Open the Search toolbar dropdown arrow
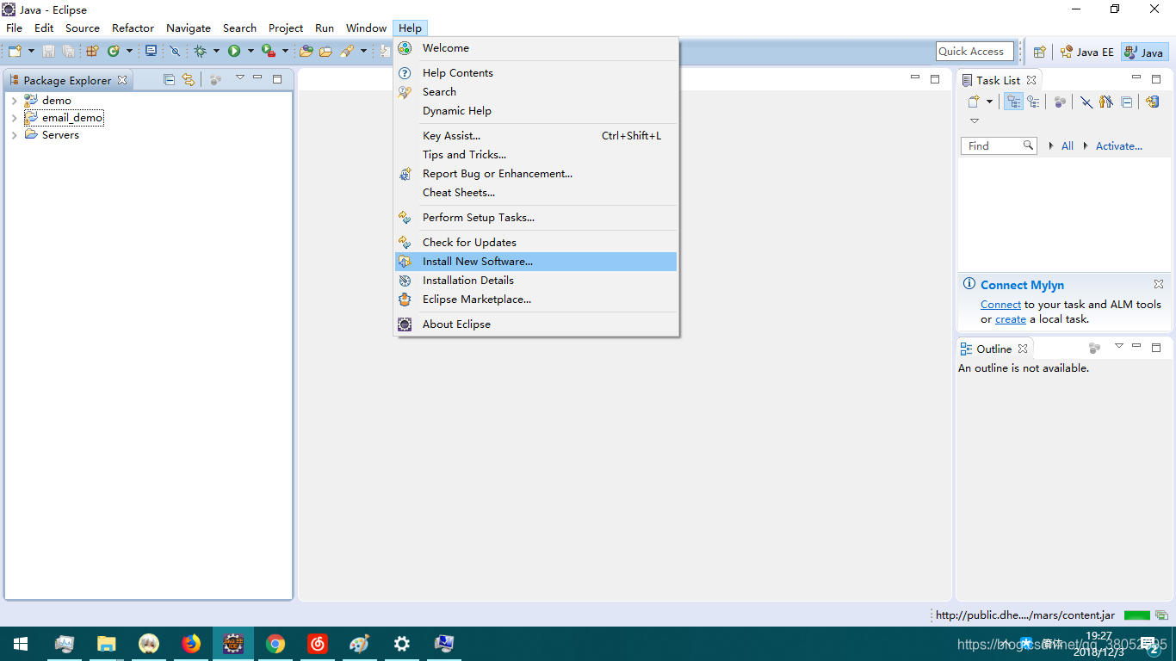The width and height of the screenshot is (1176, 661). 363,52
